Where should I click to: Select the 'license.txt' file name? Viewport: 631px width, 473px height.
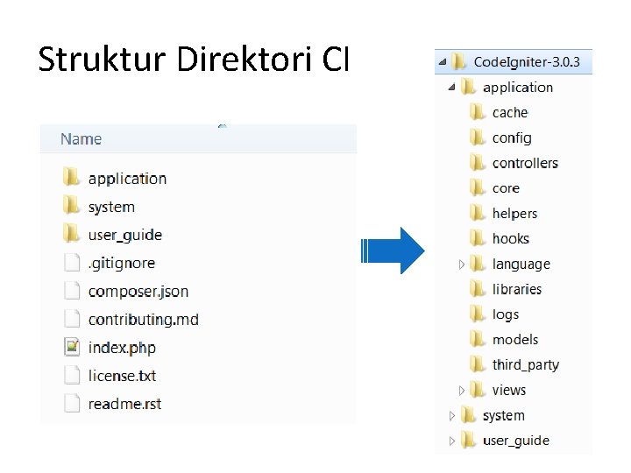122,376
